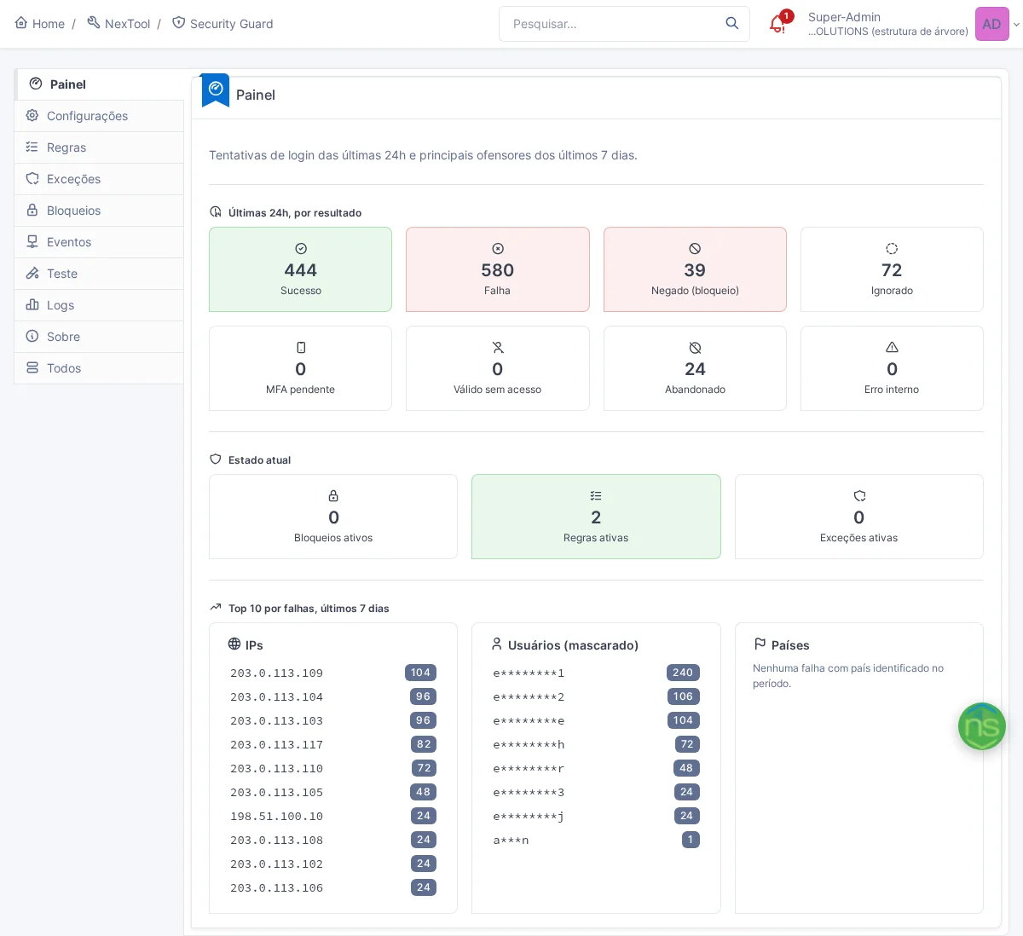Click the Eventos icon in sidebar
This screenshot has width=1023, height=936.
[32, 242]
